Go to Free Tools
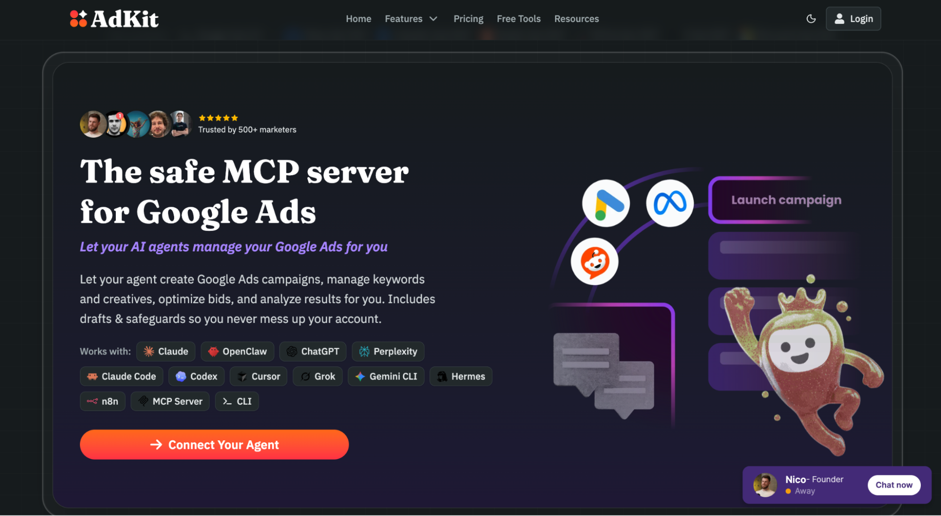 pos(518,19)
